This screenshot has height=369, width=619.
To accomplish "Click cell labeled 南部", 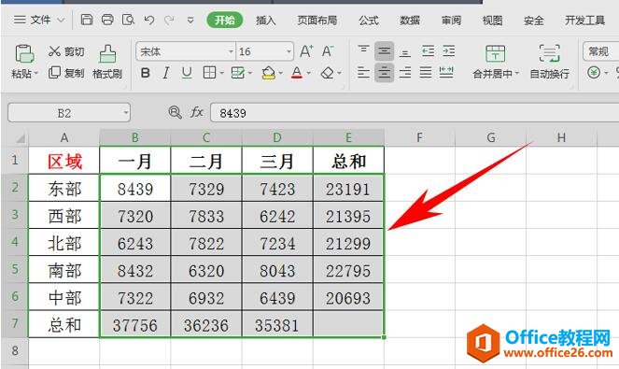I will point(63,270).
